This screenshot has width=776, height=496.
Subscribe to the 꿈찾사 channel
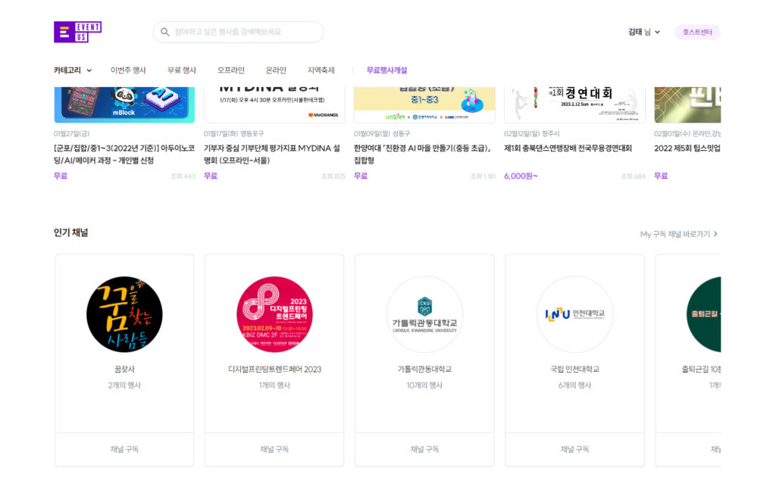124,449
